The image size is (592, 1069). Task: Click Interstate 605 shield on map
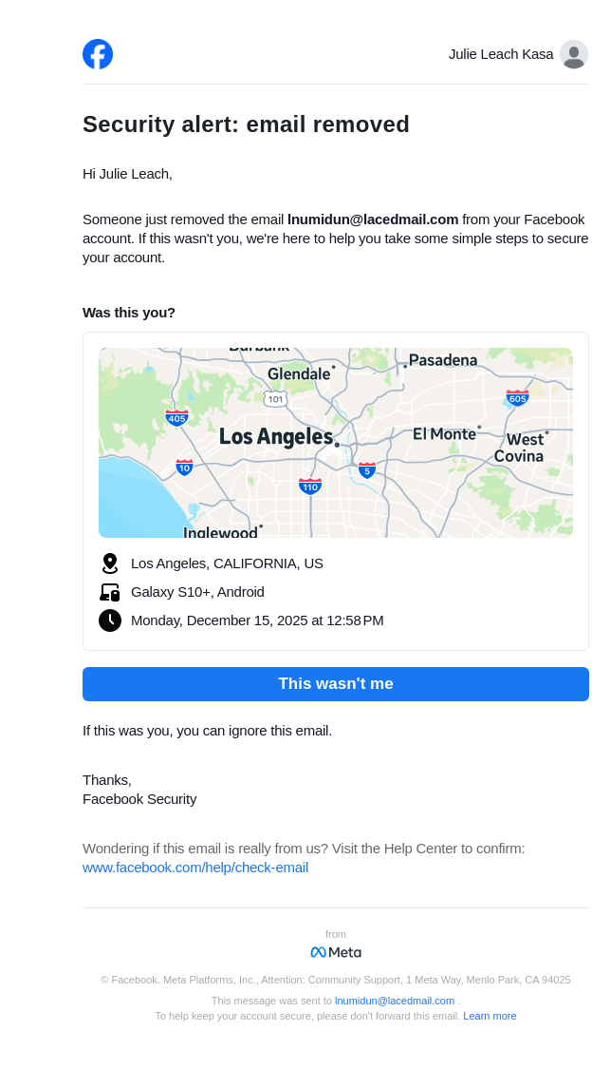[517, 398]
